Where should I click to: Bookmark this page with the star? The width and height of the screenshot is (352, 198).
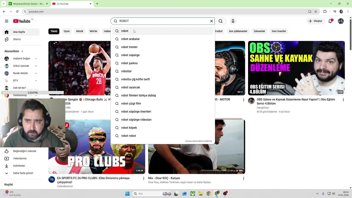tap(316, 12)
